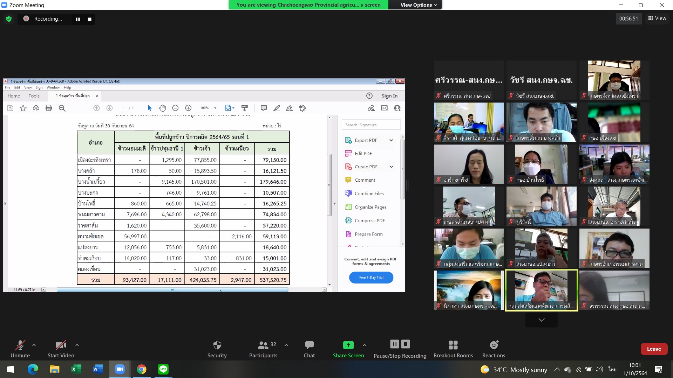
Task: Open Excel from the taskbar
Action: coord(76,369)
